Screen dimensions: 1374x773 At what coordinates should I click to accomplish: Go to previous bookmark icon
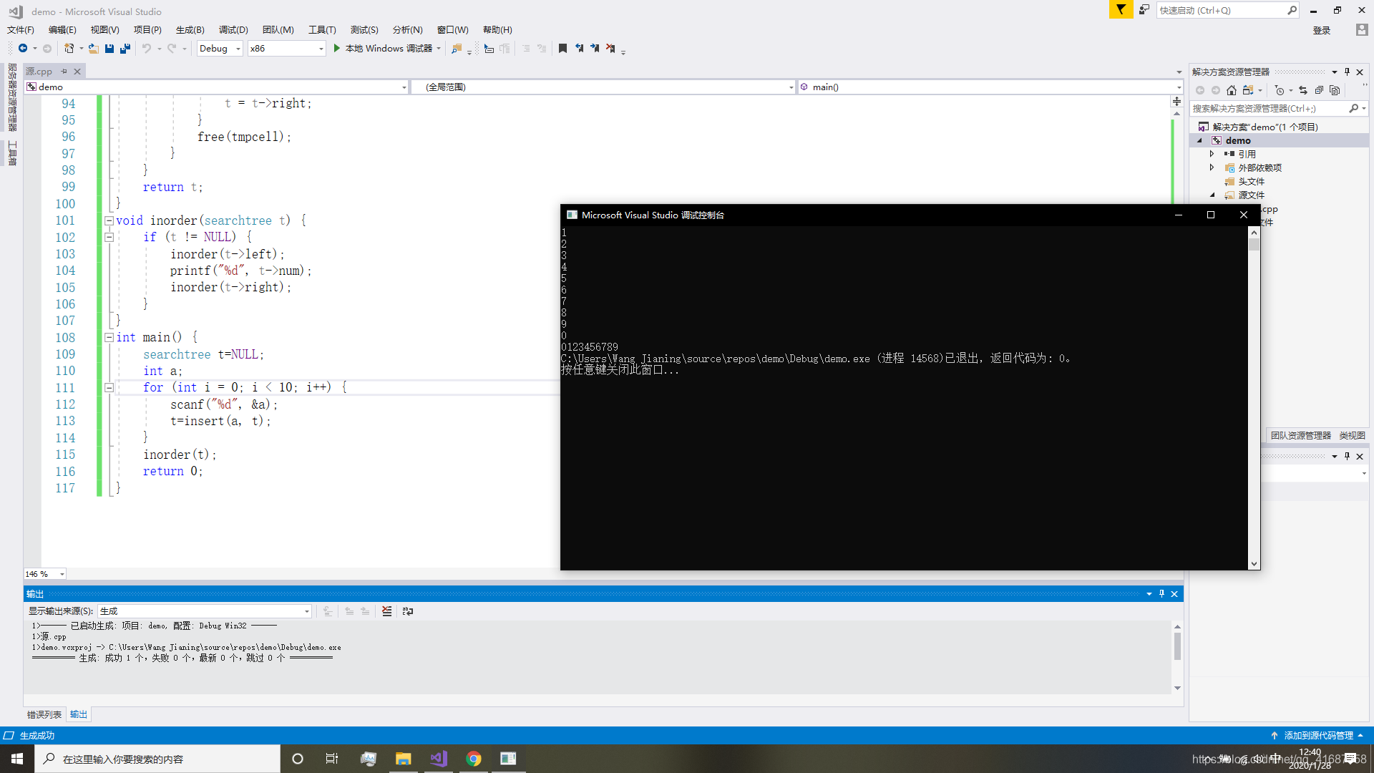[579, 48]
